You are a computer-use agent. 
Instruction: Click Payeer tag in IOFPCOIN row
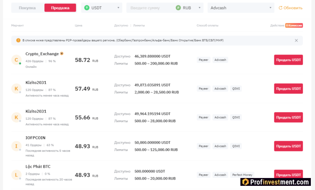pos(204,146)
